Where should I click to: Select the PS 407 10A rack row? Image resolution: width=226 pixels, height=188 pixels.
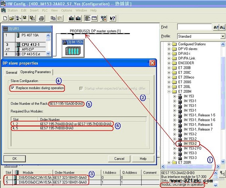click(x=25, y=35)
